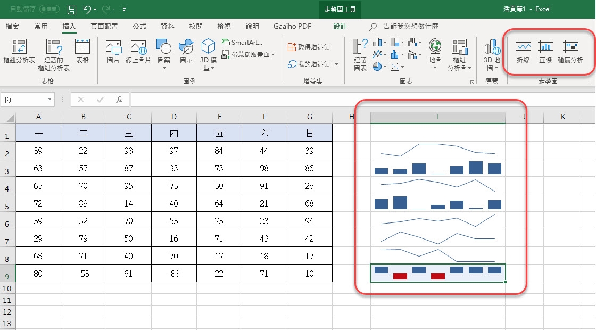
Task: Click 取得增益集 button
Action: click(309, 47)
